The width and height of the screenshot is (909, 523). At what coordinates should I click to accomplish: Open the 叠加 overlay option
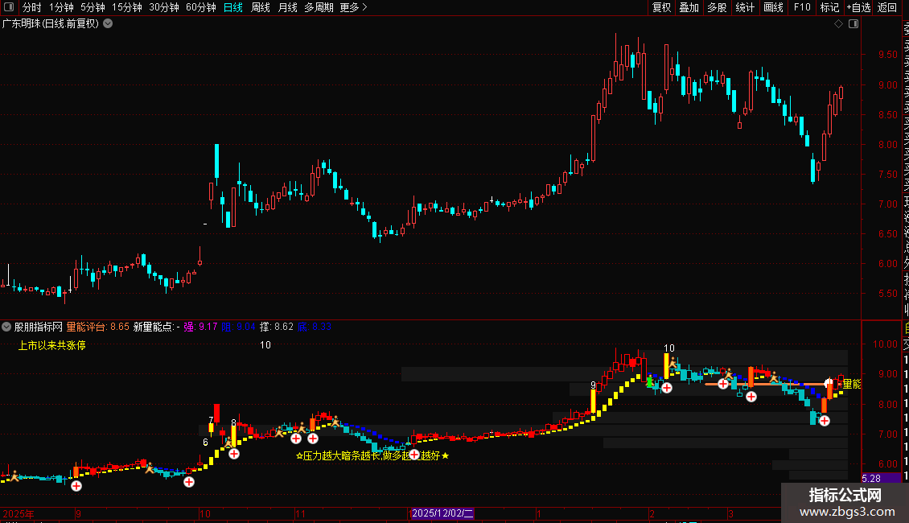pos(689,7)
